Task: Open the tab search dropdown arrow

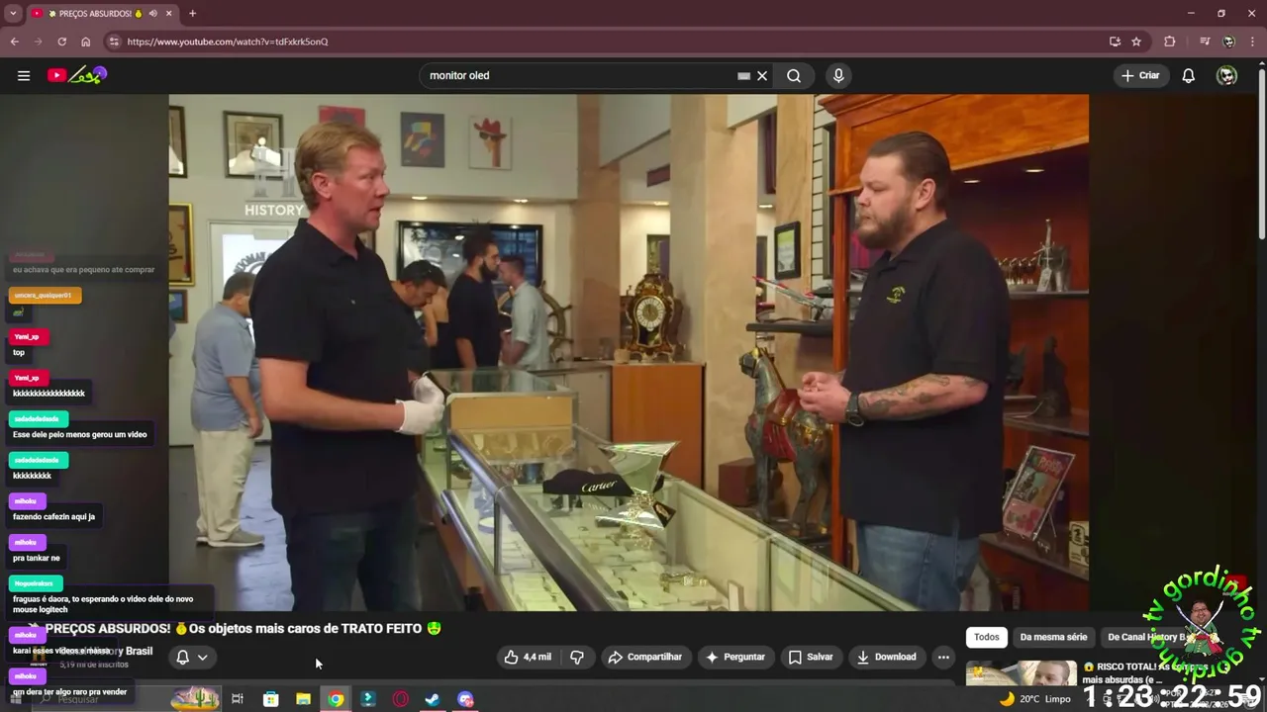Action: (x=13, y=13)
